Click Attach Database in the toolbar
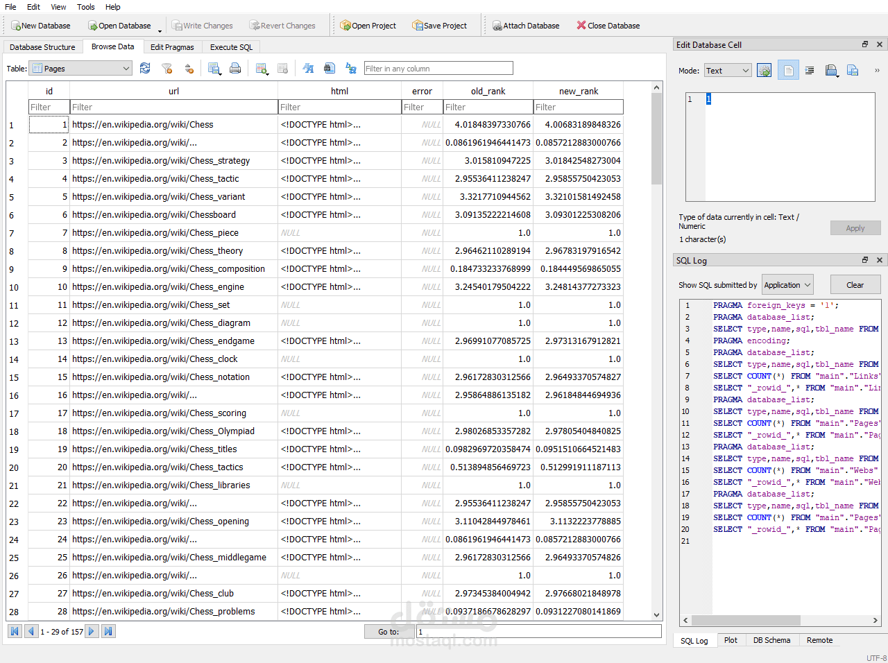 (525, 26)
